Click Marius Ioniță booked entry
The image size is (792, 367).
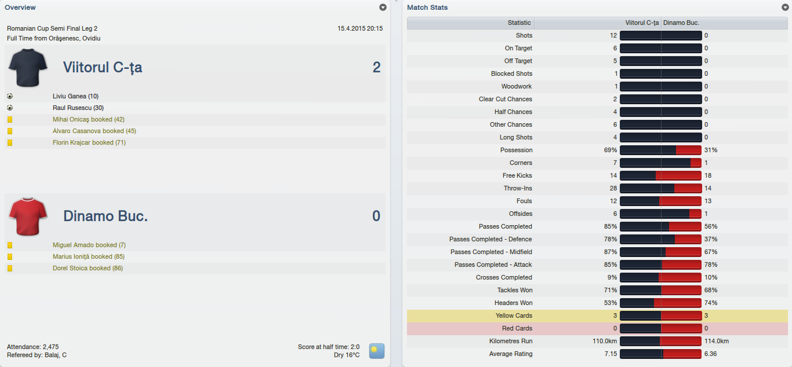coord(89,256)
